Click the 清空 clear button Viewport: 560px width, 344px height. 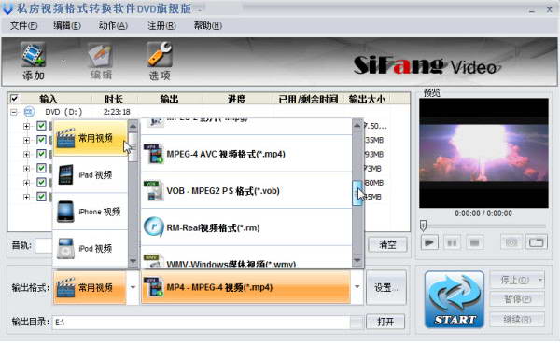[387, 244]
